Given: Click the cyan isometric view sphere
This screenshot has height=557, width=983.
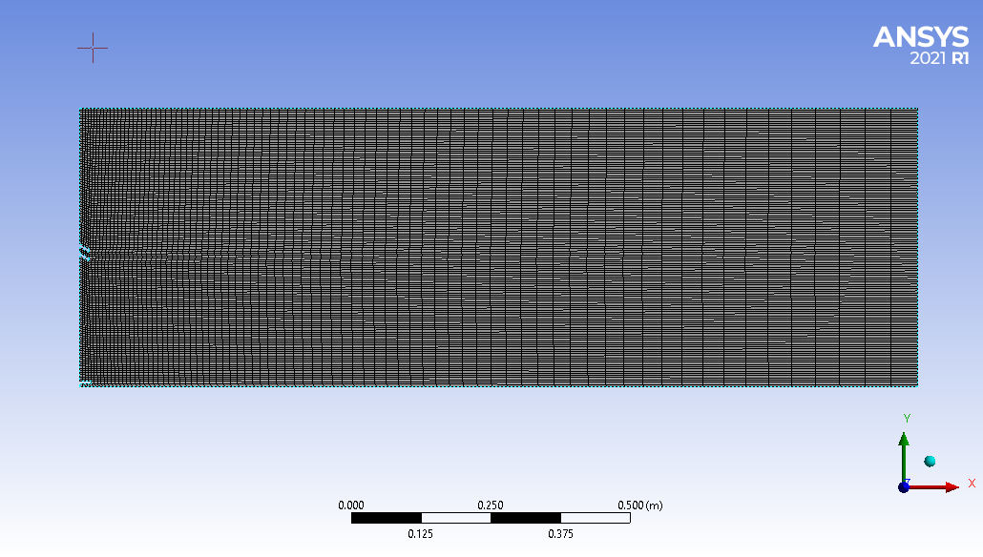Looking at the screenshot, I should tap(930, 462).
